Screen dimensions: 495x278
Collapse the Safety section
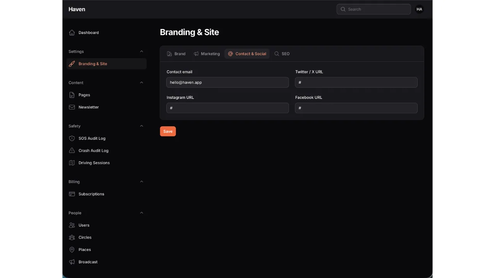pyautogui.click(x=142, y=126)
